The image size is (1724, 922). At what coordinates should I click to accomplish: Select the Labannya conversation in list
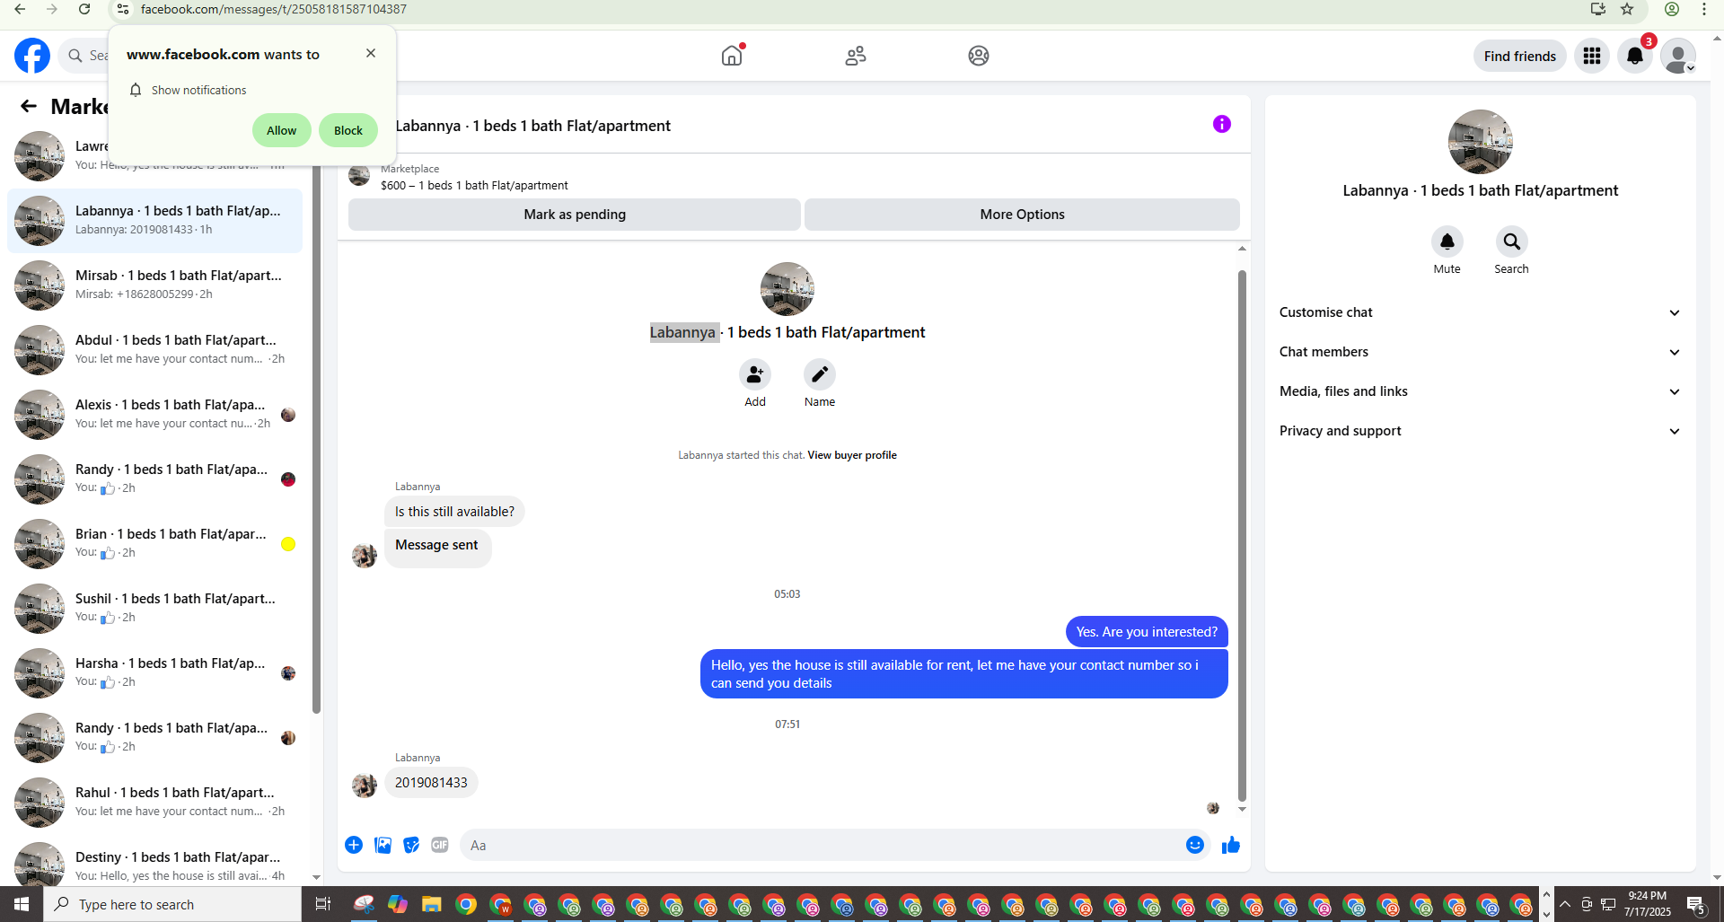coord(154,221)
